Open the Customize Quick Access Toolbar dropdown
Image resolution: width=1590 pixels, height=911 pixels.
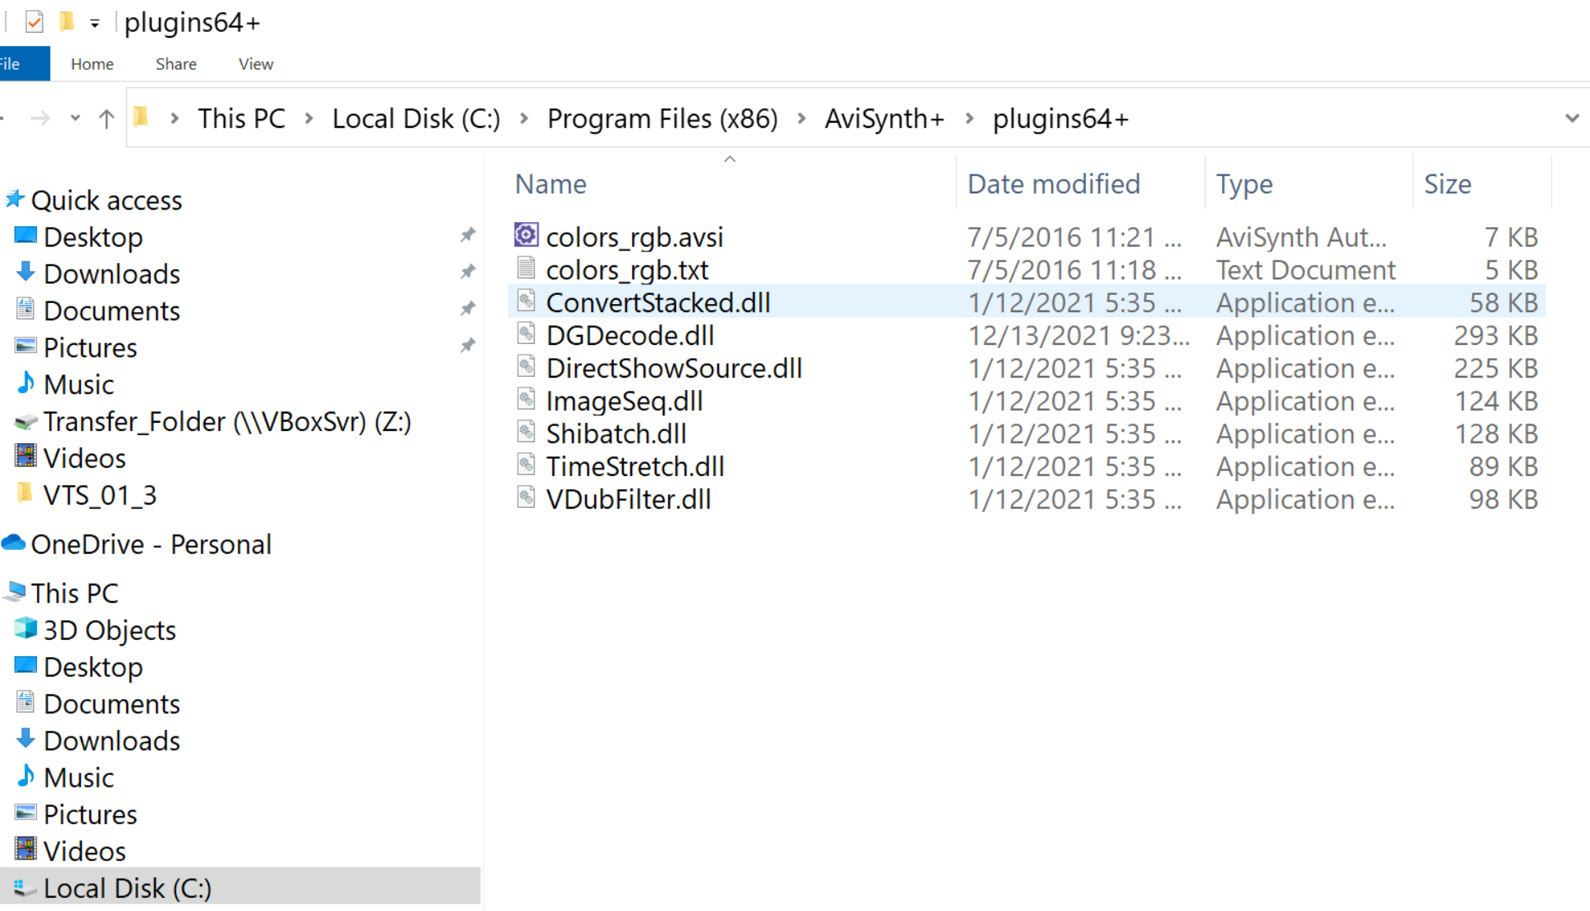(95, 24)
